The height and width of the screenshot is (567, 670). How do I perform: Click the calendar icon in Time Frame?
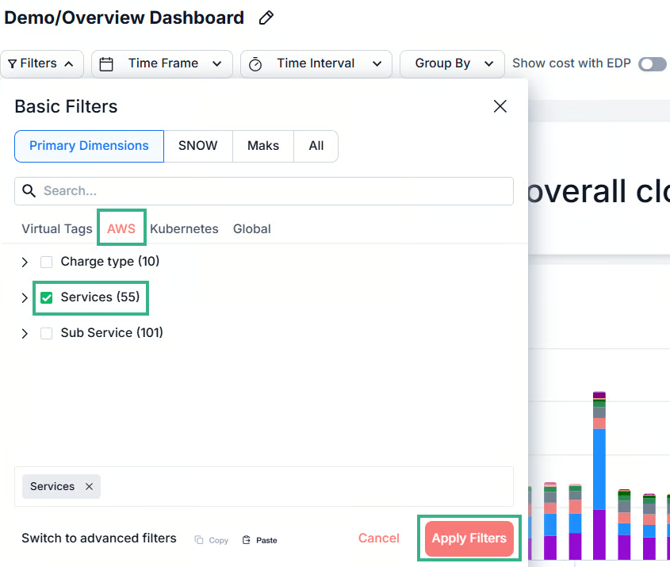[x=107, y=64]
